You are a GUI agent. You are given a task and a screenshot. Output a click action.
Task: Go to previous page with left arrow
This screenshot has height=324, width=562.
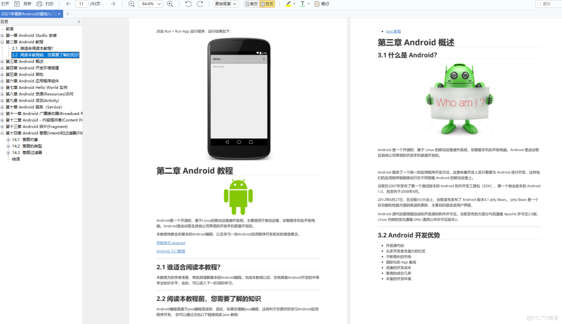pyautogui.click(x=68, y=4)
